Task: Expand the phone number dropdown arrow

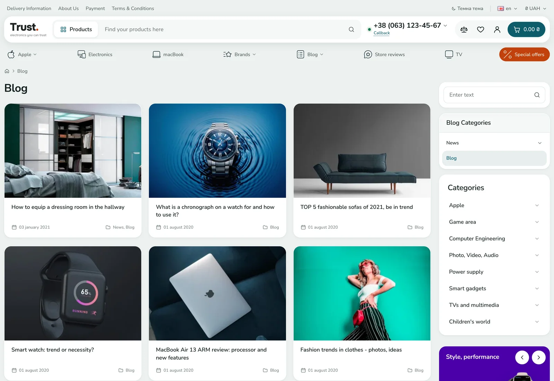Action: click(x=445, y=26)
